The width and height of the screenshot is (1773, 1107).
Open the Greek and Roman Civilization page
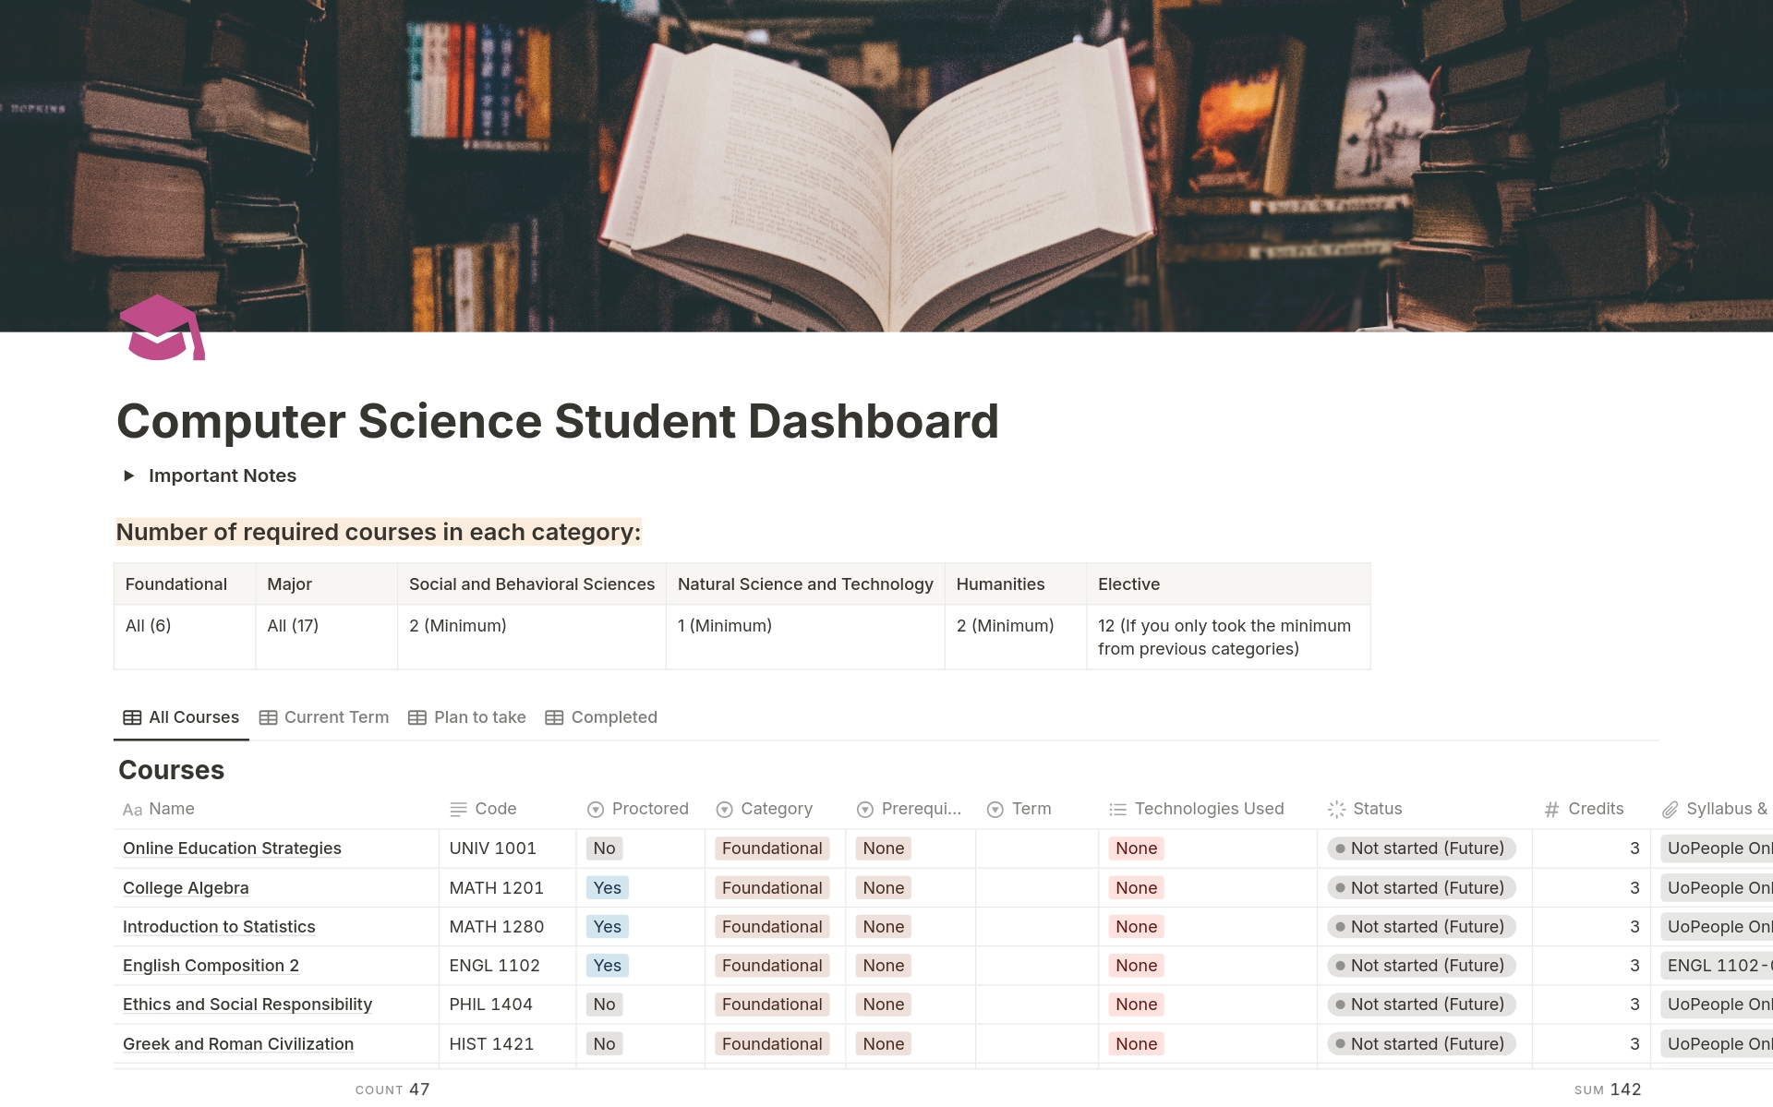238,1044
